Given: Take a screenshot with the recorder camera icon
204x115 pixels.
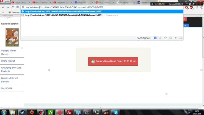Looking at the screenshot, I should pos(190,4).
